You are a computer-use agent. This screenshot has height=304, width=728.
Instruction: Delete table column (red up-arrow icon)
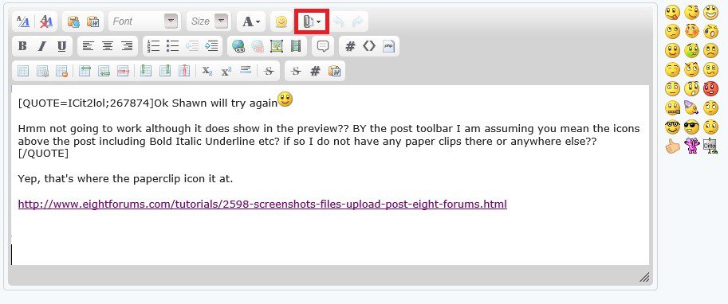point(185,71)
